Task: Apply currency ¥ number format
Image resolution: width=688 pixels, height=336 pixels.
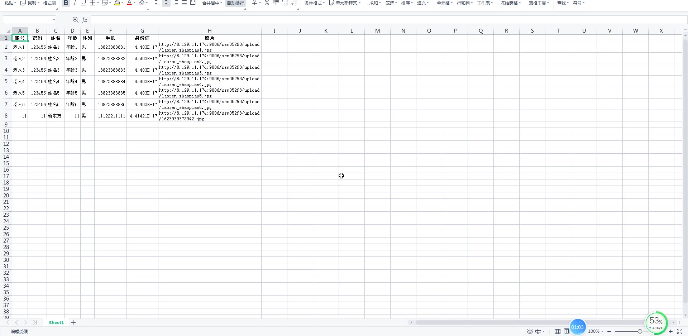Action: pos(254,3)
